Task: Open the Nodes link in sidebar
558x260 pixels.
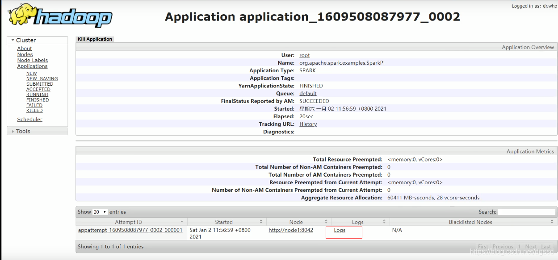Action: 25,54
